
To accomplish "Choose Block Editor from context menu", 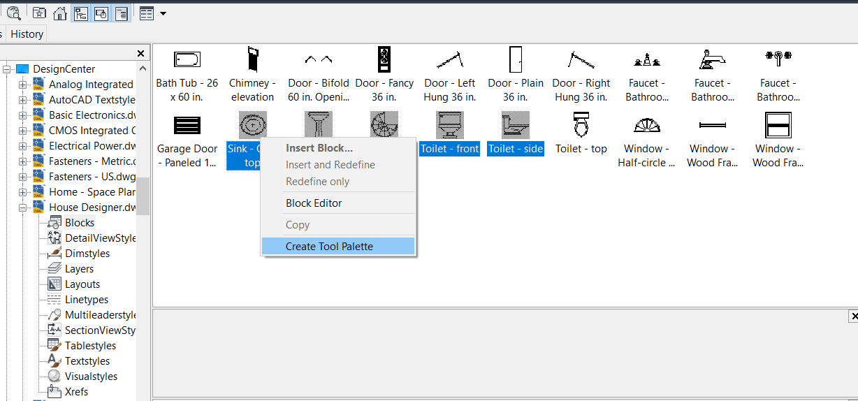I will pos(314,203).
